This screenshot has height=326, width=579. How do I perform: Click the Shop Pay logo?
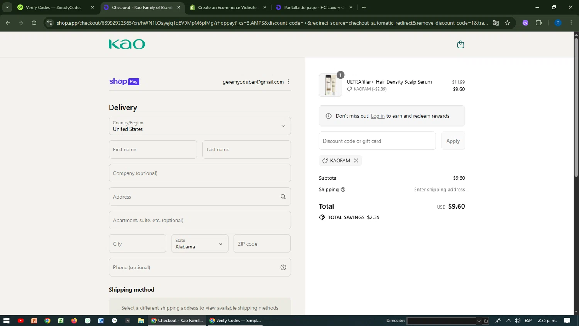124,82
